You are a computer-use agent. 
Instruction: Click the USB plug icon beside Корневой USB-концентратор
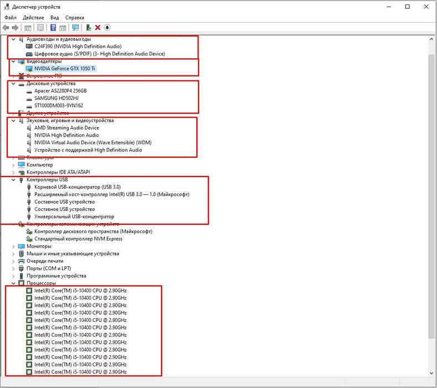[29, 187]
